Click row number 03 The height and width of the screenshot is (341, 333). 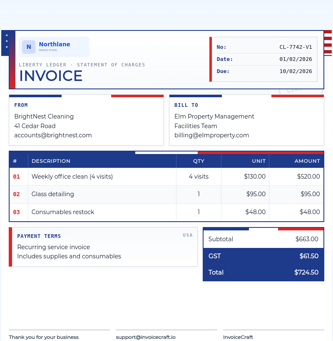click(x=17, y=212)
